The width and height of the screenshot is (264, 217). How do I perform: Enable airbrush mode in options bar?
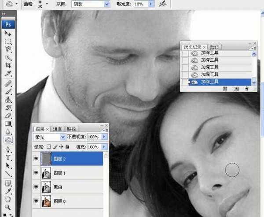[x=163, y=4]
